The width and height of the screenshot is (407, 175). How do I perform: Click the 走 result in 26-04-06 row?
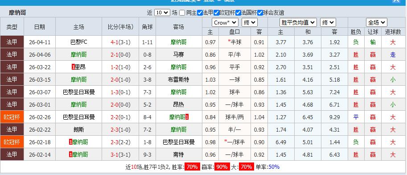click(x=393, y=54)
